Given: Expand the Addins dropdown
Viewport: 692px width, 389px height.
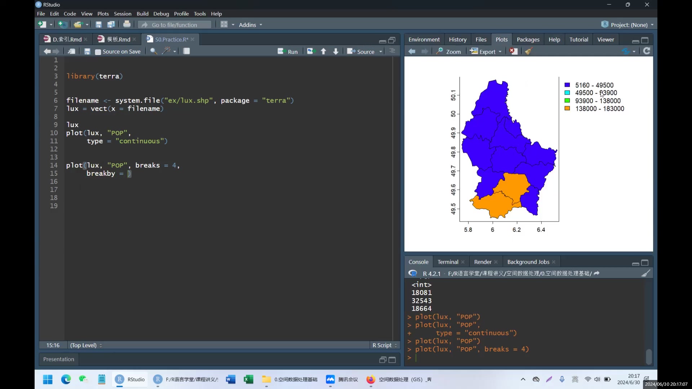Looking at the screenshot, I should [x=250, y=25].
